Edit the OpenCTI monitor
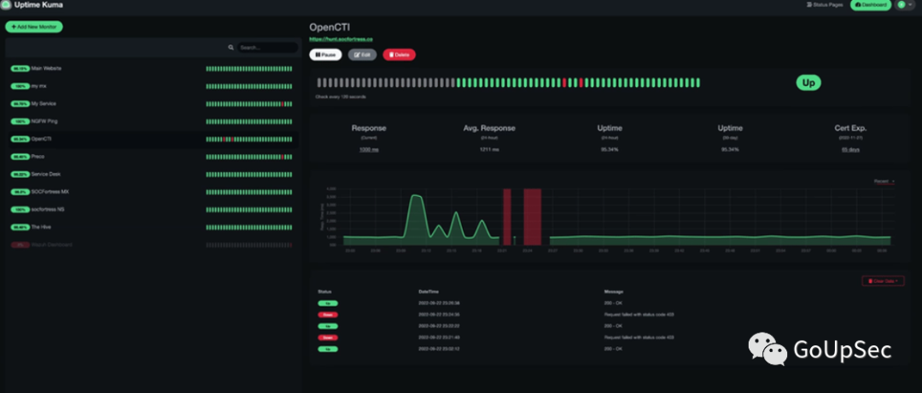922x393 pixels. (362, 55)
